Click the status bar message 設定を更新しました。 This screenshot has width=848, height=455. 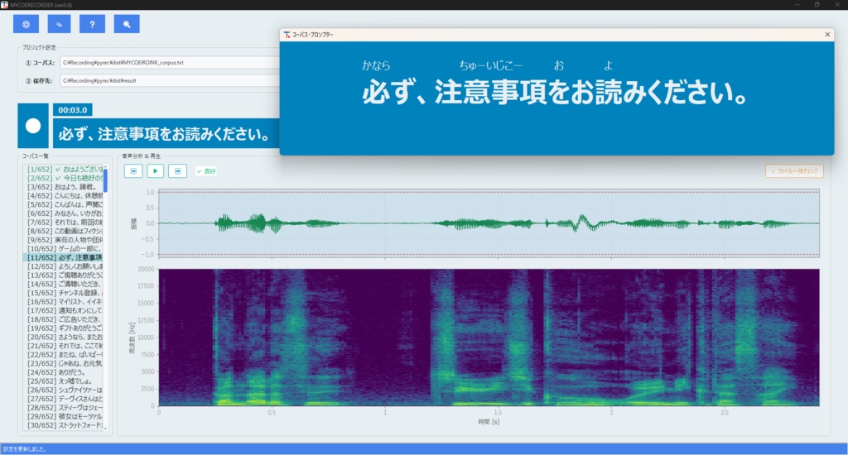[x=25, y=449]
